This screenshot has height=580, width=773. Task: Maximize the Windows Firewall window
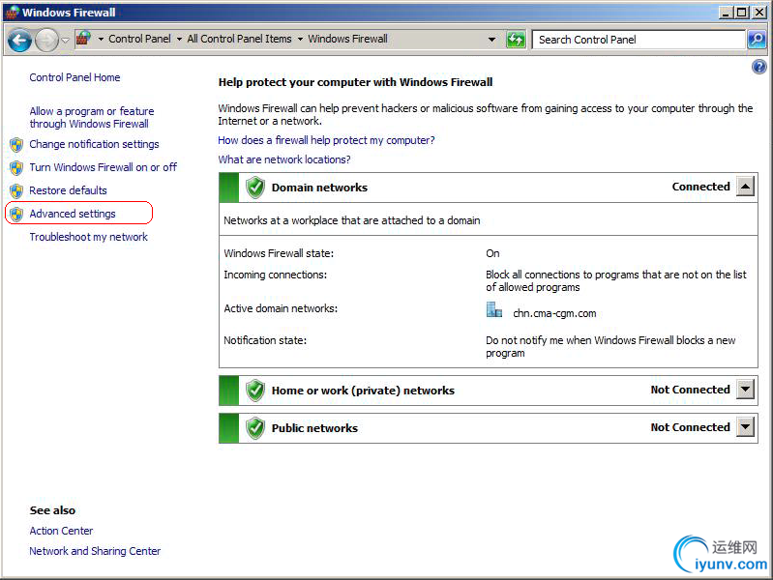pyautogui.click(x=742, y=13)
